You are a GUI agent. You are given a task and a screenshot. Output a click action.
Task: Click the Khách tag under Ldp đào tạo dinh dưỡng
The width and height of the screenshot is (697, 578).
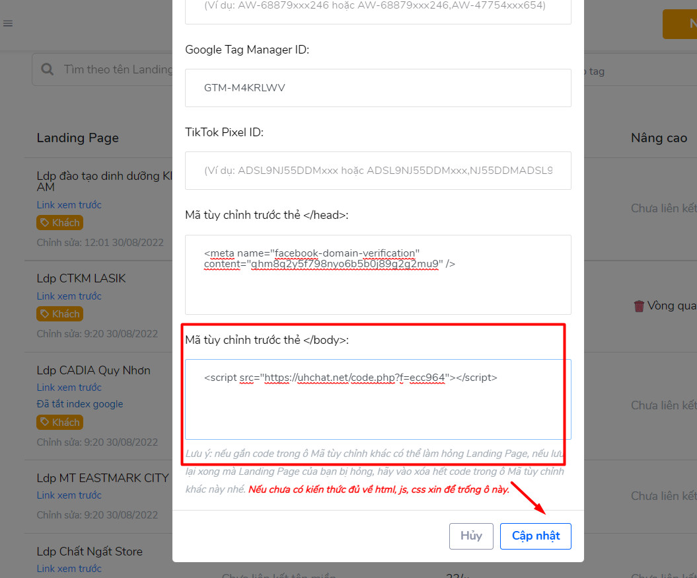[59, 222]
